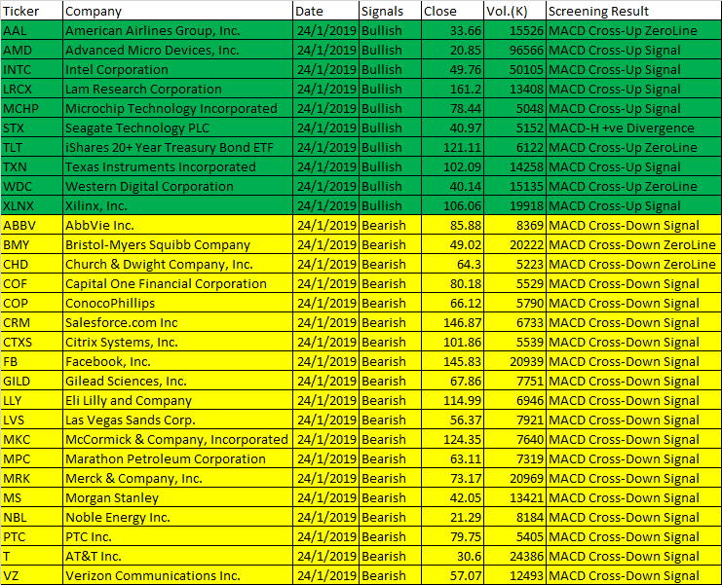The height and width of the screenshot is (585, 722).
Task: Click the FB ticker cell
Action: tap(31, 361)
